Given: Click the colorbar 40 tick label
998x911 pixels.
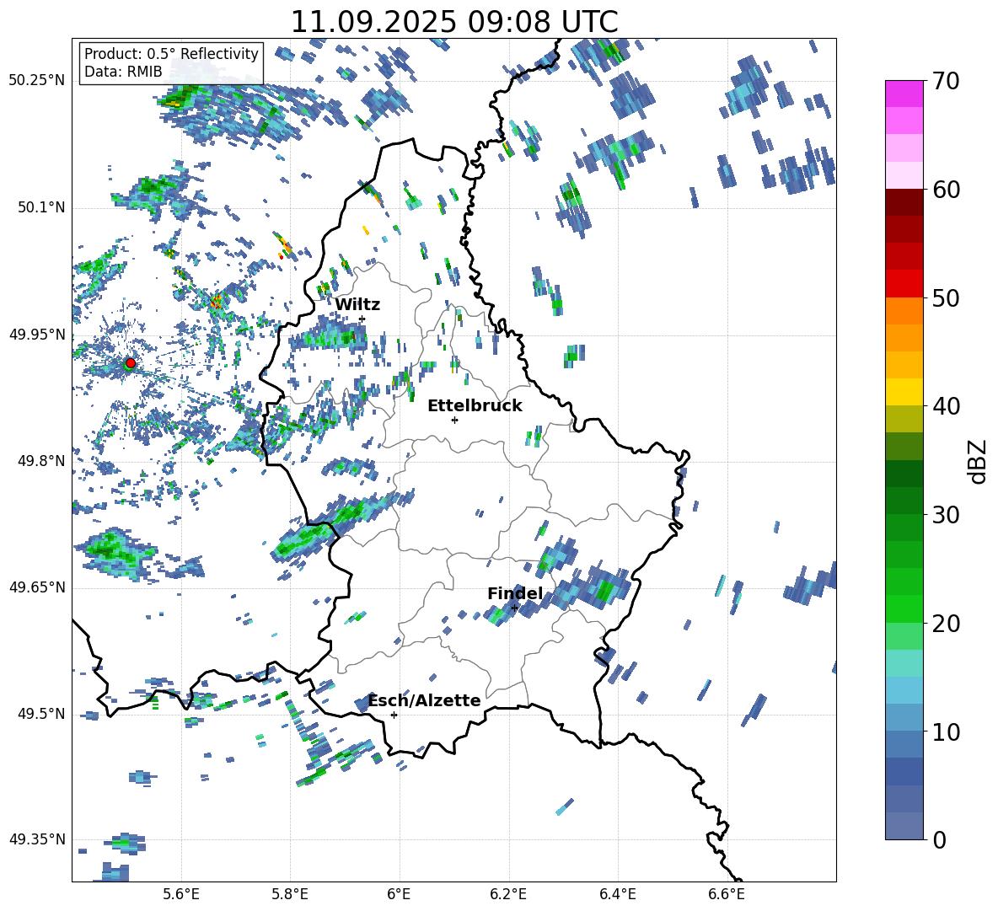Looking at the screenshot, I should 946,406.
